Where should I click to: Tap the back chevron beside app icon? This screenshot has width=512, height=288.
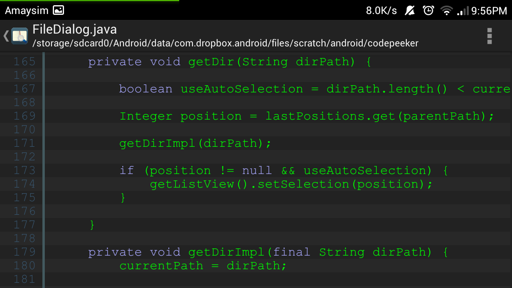coord(6,36)
